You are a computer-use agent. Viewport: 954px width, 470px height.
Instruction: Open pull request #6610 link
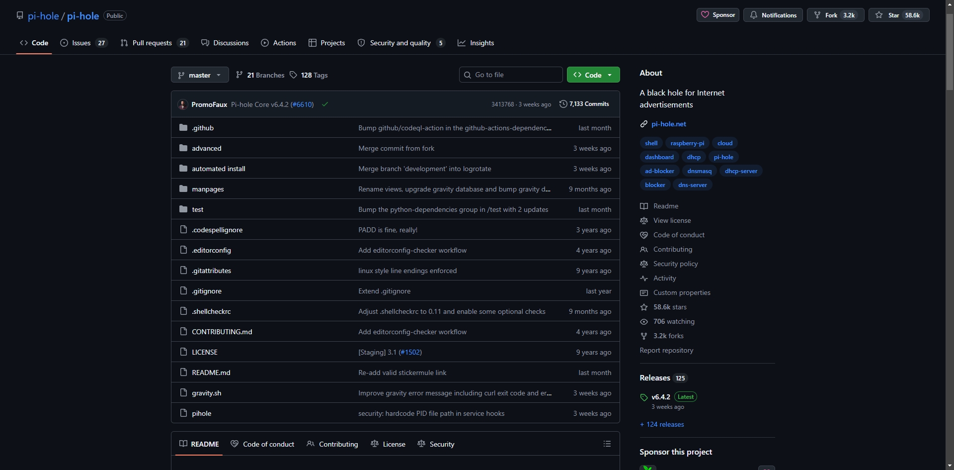(302, 104)
